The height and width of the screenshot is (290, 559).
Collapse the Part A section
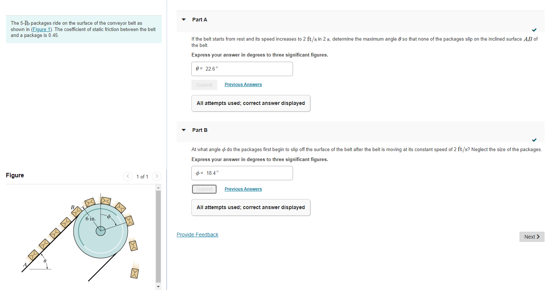184,20
